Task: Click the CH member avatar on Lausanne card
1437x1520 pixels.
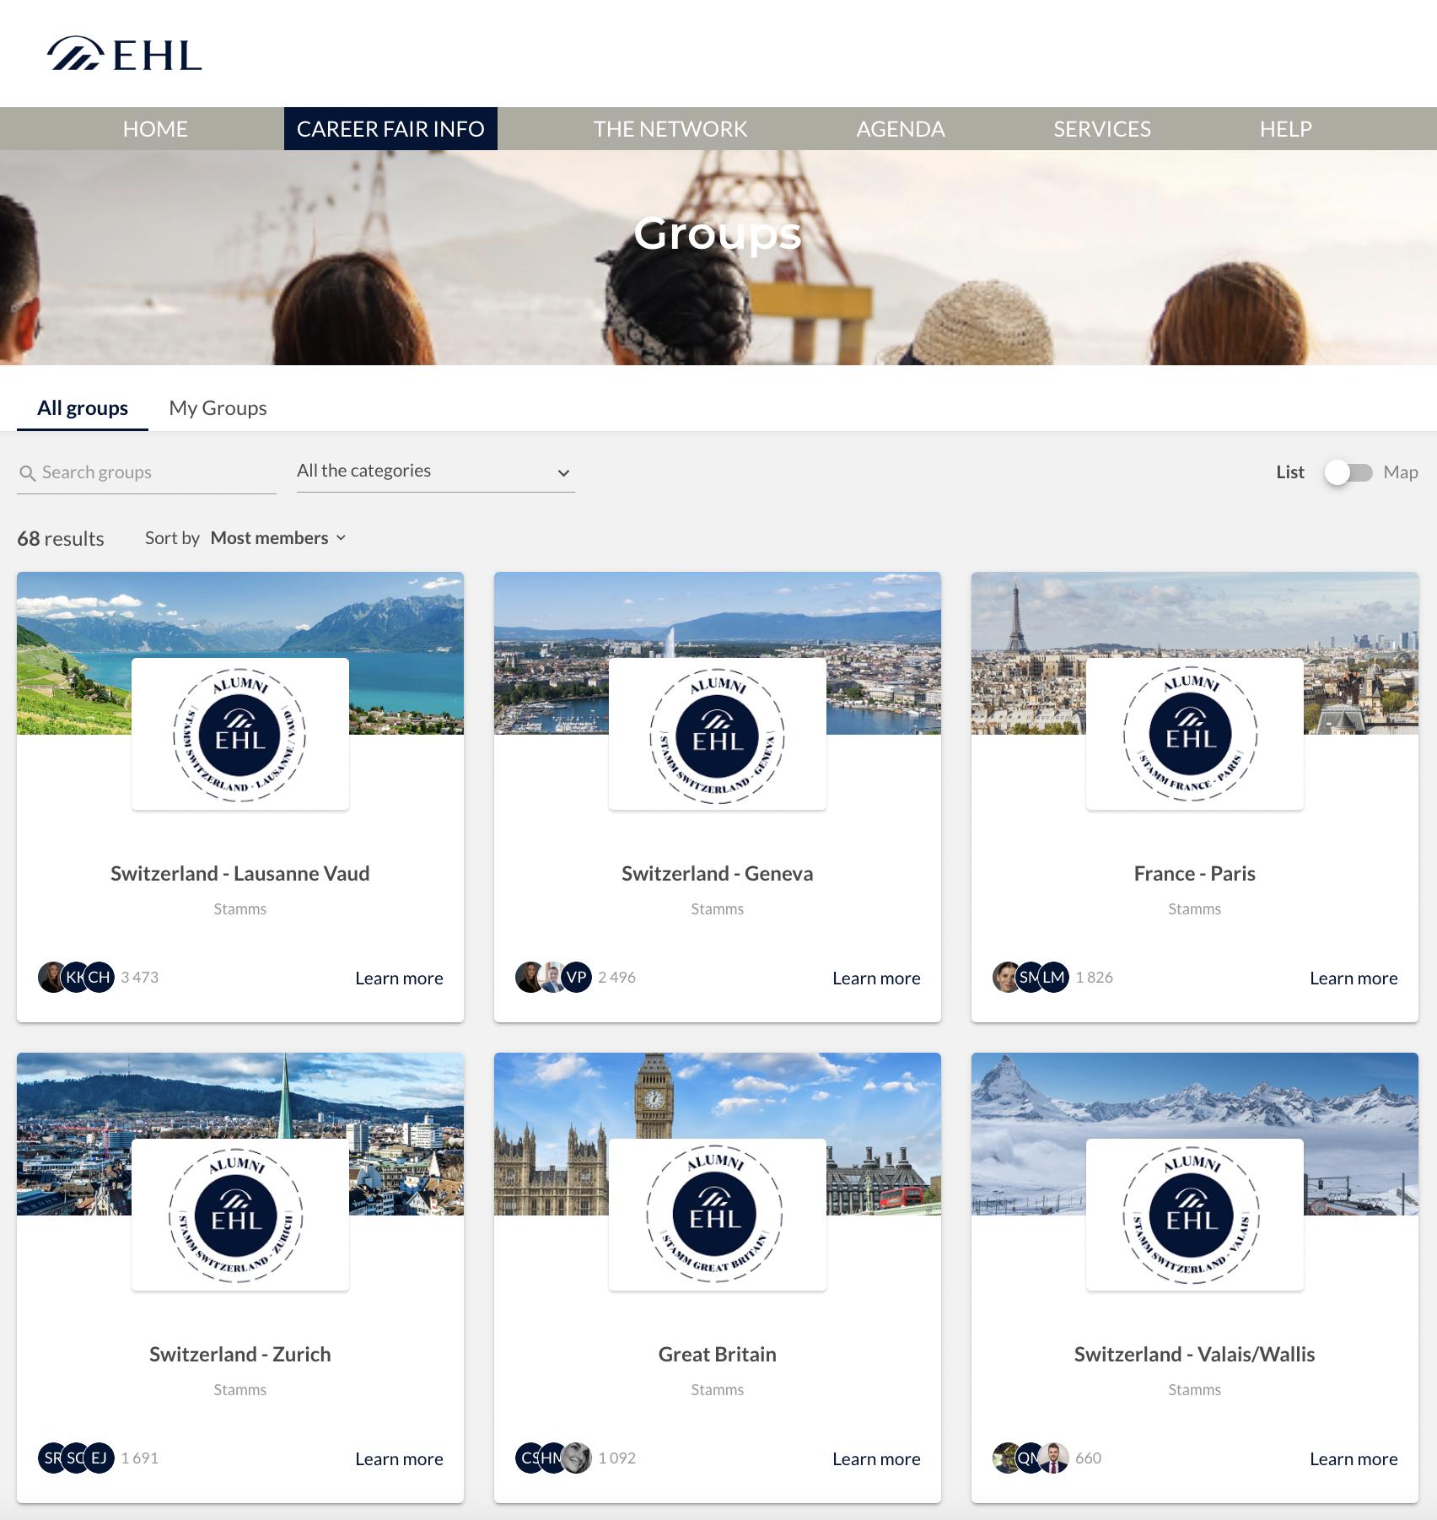Action: point(100,977)
